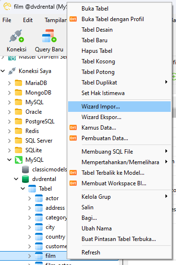Click the SQL Server folder icon
The image size is (176, 265).
click(18, 141)
